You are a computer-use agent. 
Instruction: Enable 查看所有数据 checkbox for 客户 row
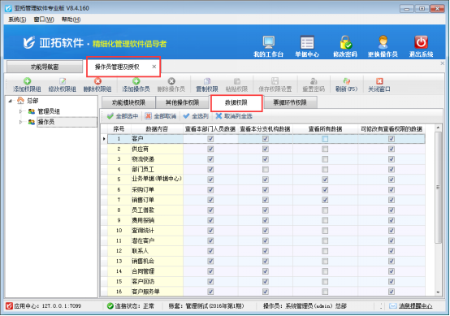(x=325, y=139)
